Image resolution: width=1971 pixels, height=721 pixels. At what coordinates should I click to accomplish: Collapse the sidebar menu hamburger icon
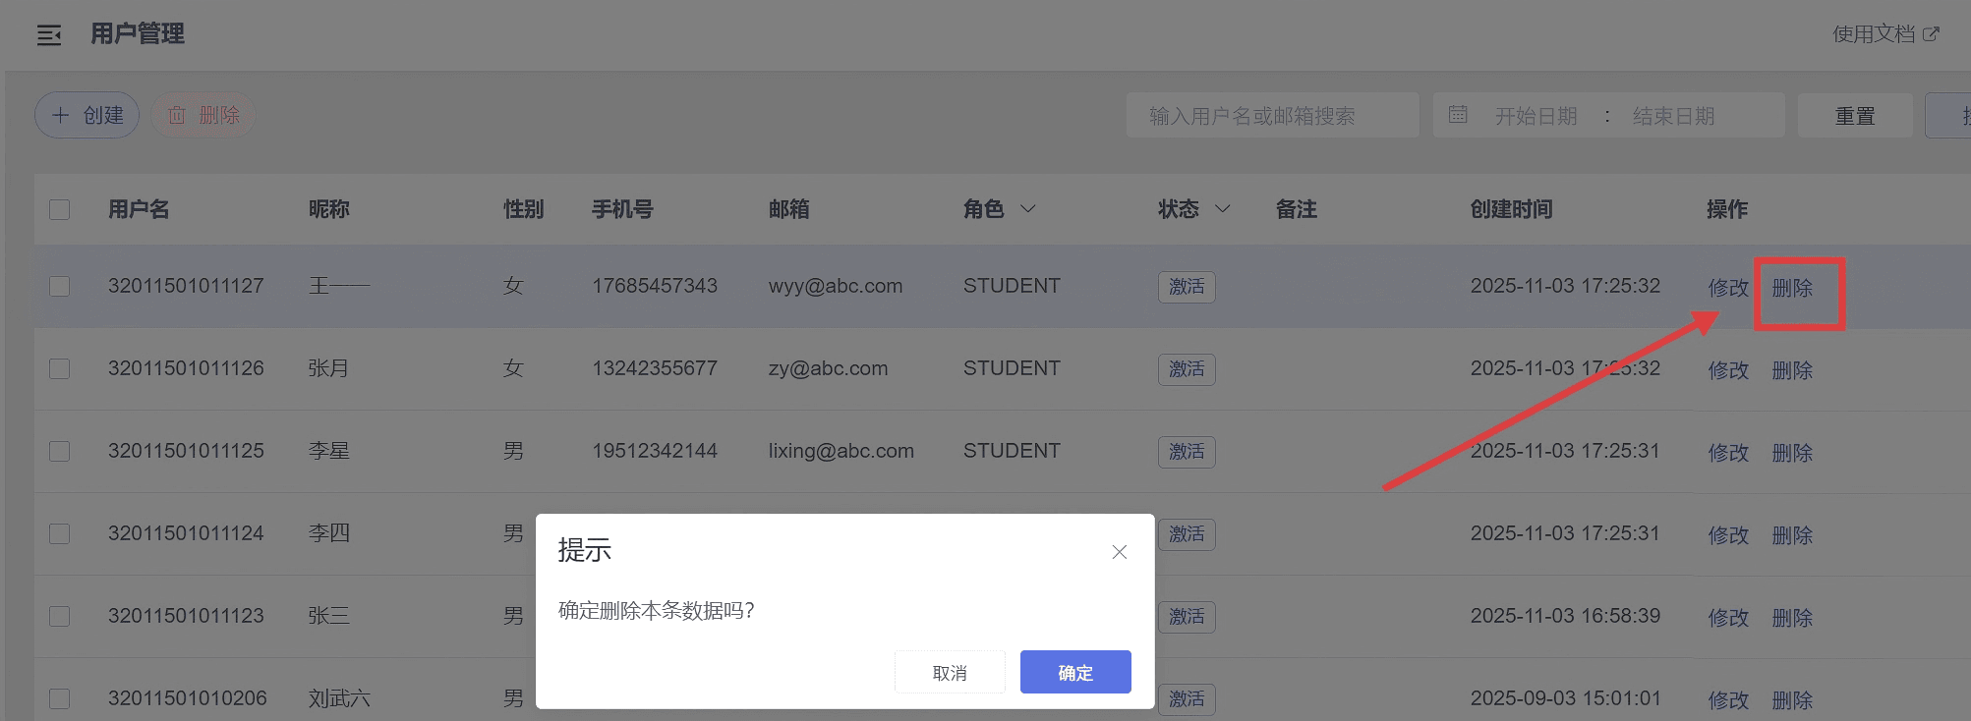49,35
